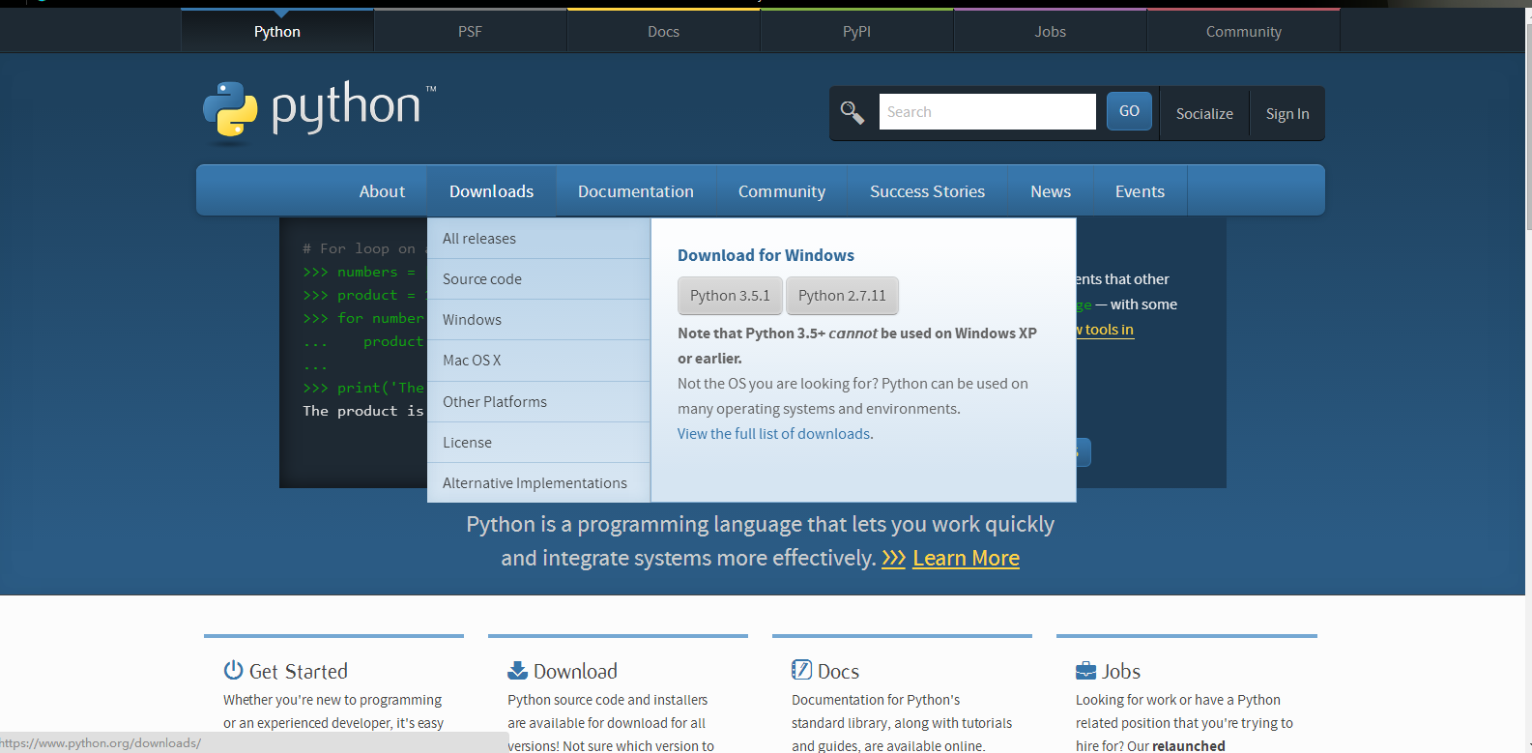
Task: Click View the full list of downloads
Action: tap(773, 433)
